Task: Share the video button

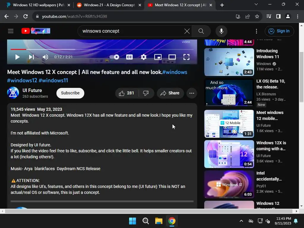Action: (x=170, y=93)
